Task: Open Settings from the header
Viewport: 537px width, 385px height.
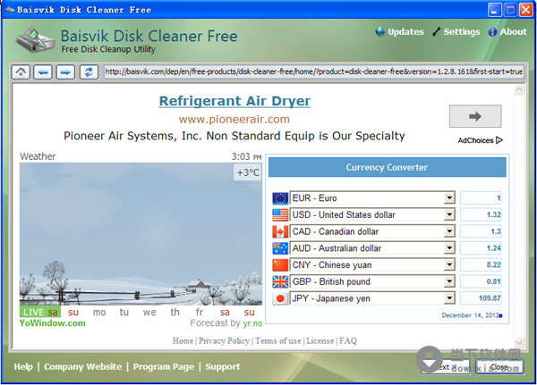Action: tap(456, 32)
